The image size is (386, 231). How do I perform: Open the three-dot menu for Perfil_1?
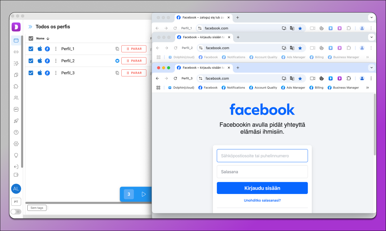click(56, 49)
